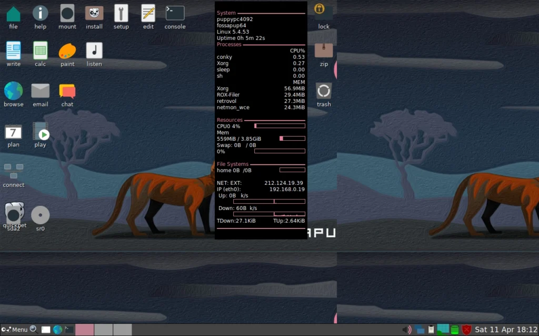This screenshot has width=539, height=336.
Task: Open the file manager desktop icon
Action: click(x=13, y=17)
